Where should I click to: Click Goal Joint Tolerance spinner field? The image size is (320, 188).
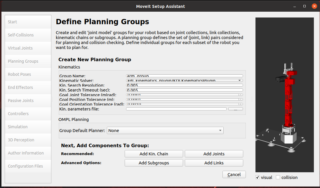[x=185, y=95]
